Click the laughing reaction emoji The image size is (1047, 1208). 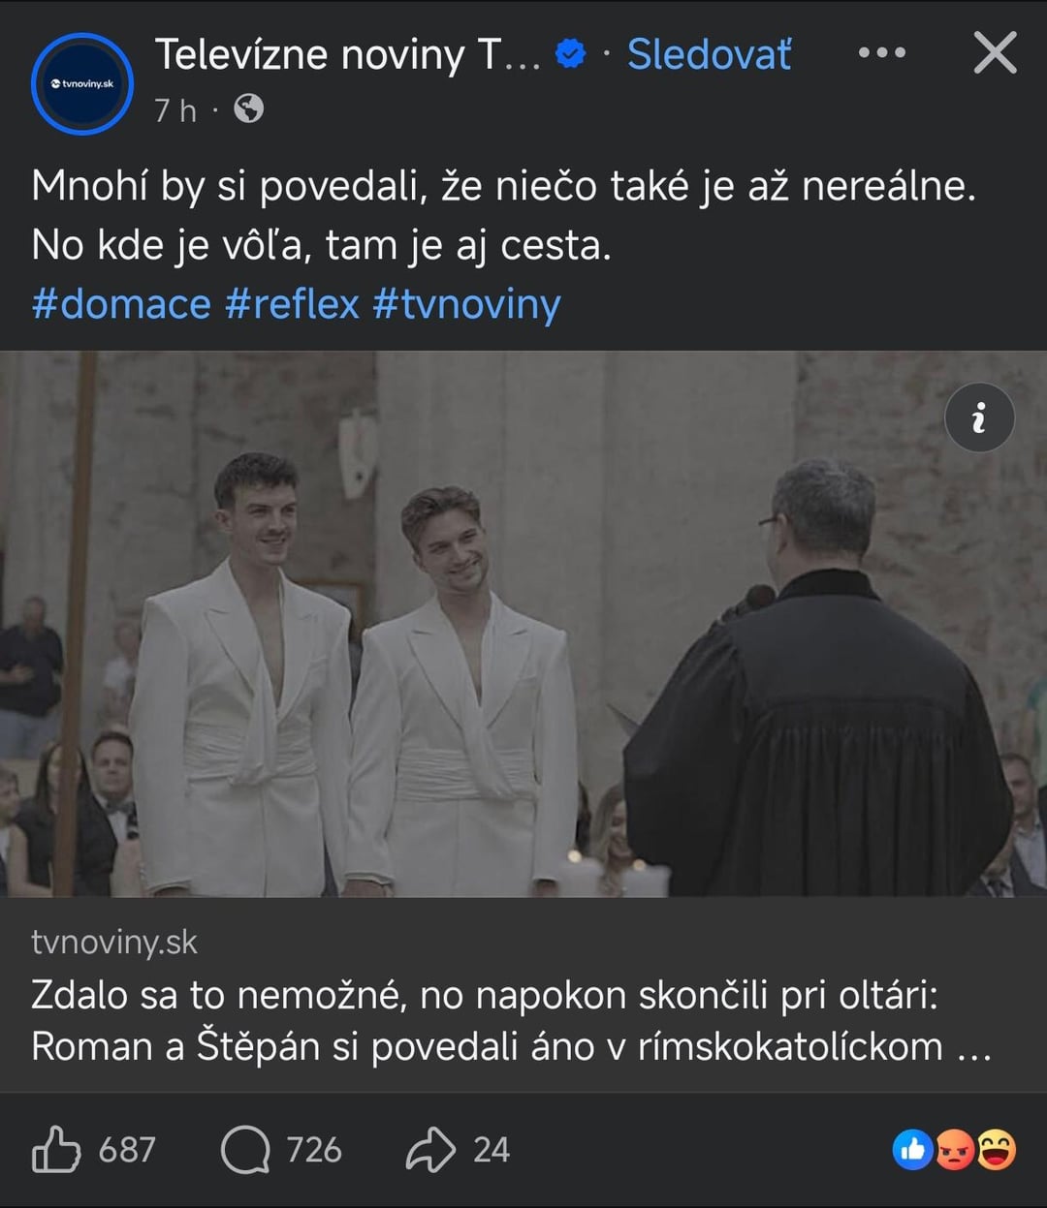click(x=996, y=1150)
